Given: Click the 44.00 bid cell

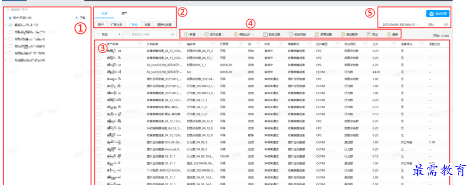Looking at the screenshot, I should pos(376,72).
